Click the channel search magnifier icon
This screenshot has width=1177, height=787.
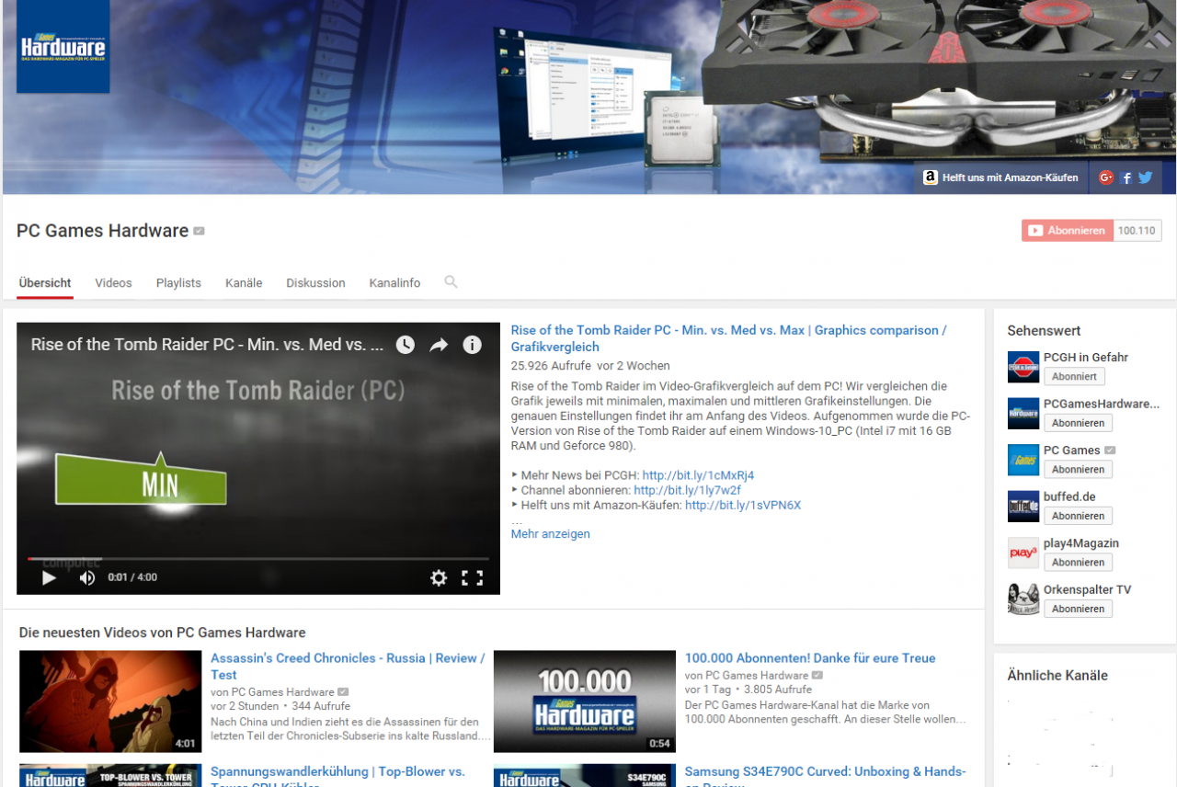451,282
